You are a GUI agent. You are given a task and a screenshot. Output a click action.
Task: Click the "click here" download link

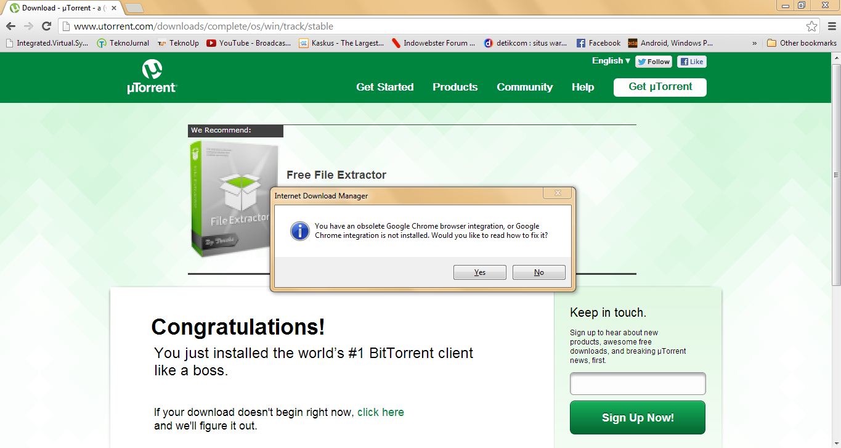(381, 412)
